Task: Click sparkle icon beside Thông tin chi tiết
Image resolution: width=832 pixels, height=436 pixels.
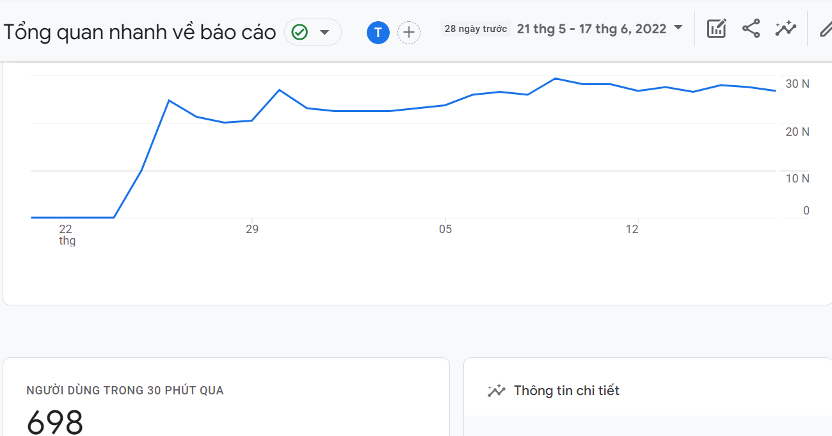Action: pos(496,391)
